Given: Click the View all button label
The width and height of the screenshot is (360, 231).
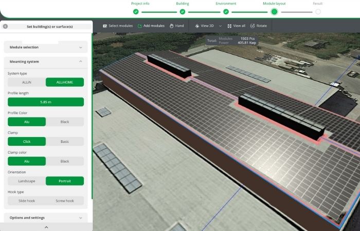Looking at the screenshot, I should click(x=239, y=26).
